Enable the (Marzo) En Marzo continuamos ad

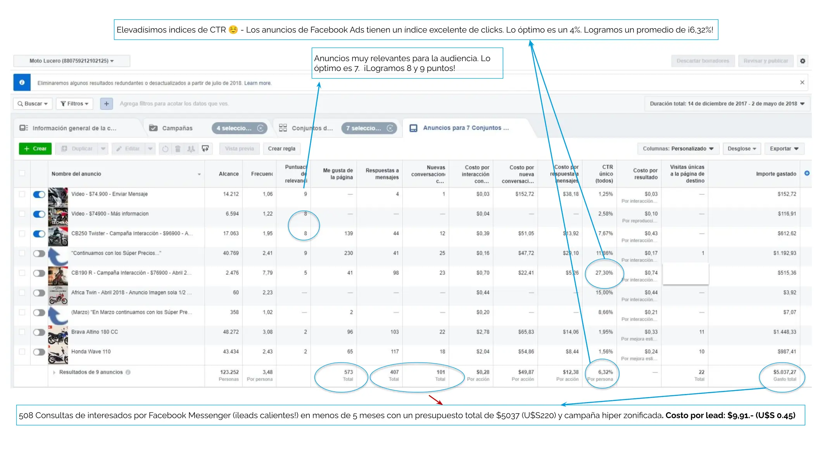pos(39,313)
